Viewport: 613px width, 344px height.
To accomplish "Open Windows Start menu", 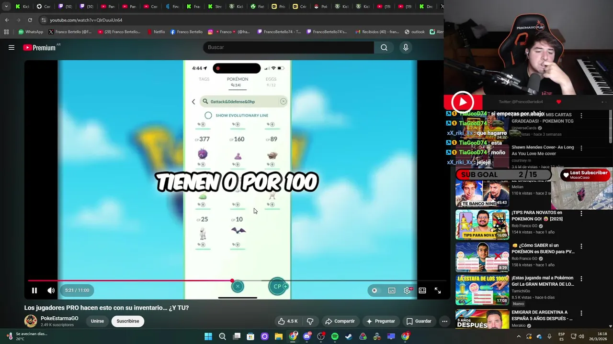I will click(x=208, y=336).
